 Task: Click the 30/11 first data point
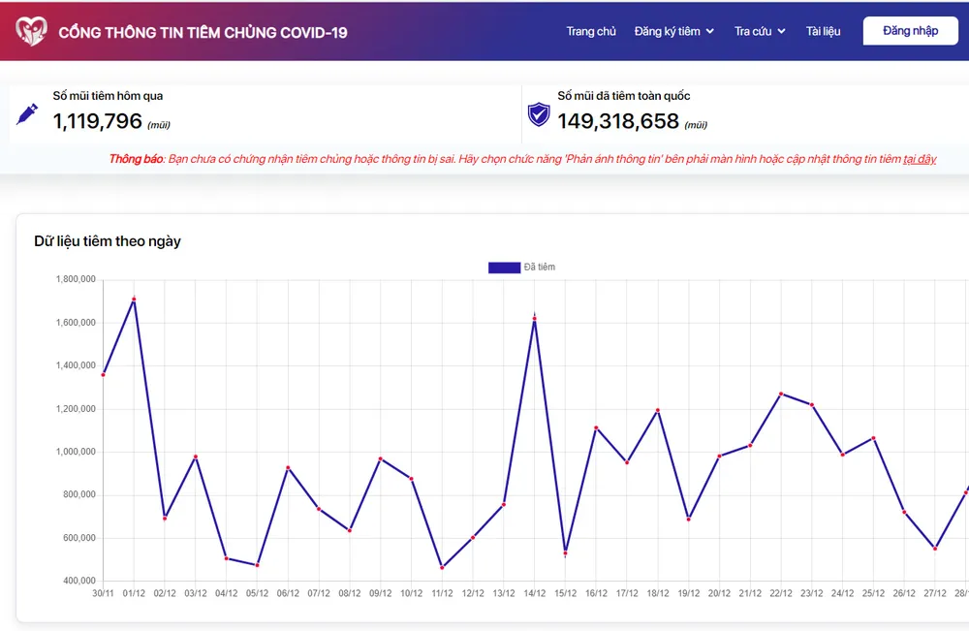[x=103, y=374]
